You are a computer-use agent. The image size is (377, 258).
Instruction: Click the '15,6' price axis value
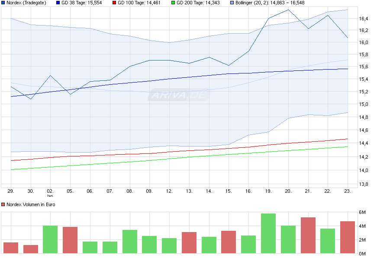(364, 67)
